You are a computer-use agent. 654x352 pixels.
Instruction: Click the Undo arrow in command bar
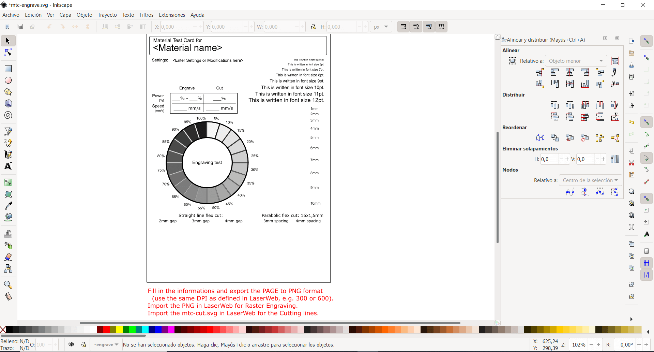pyautogui.click(x=631, y=122)
